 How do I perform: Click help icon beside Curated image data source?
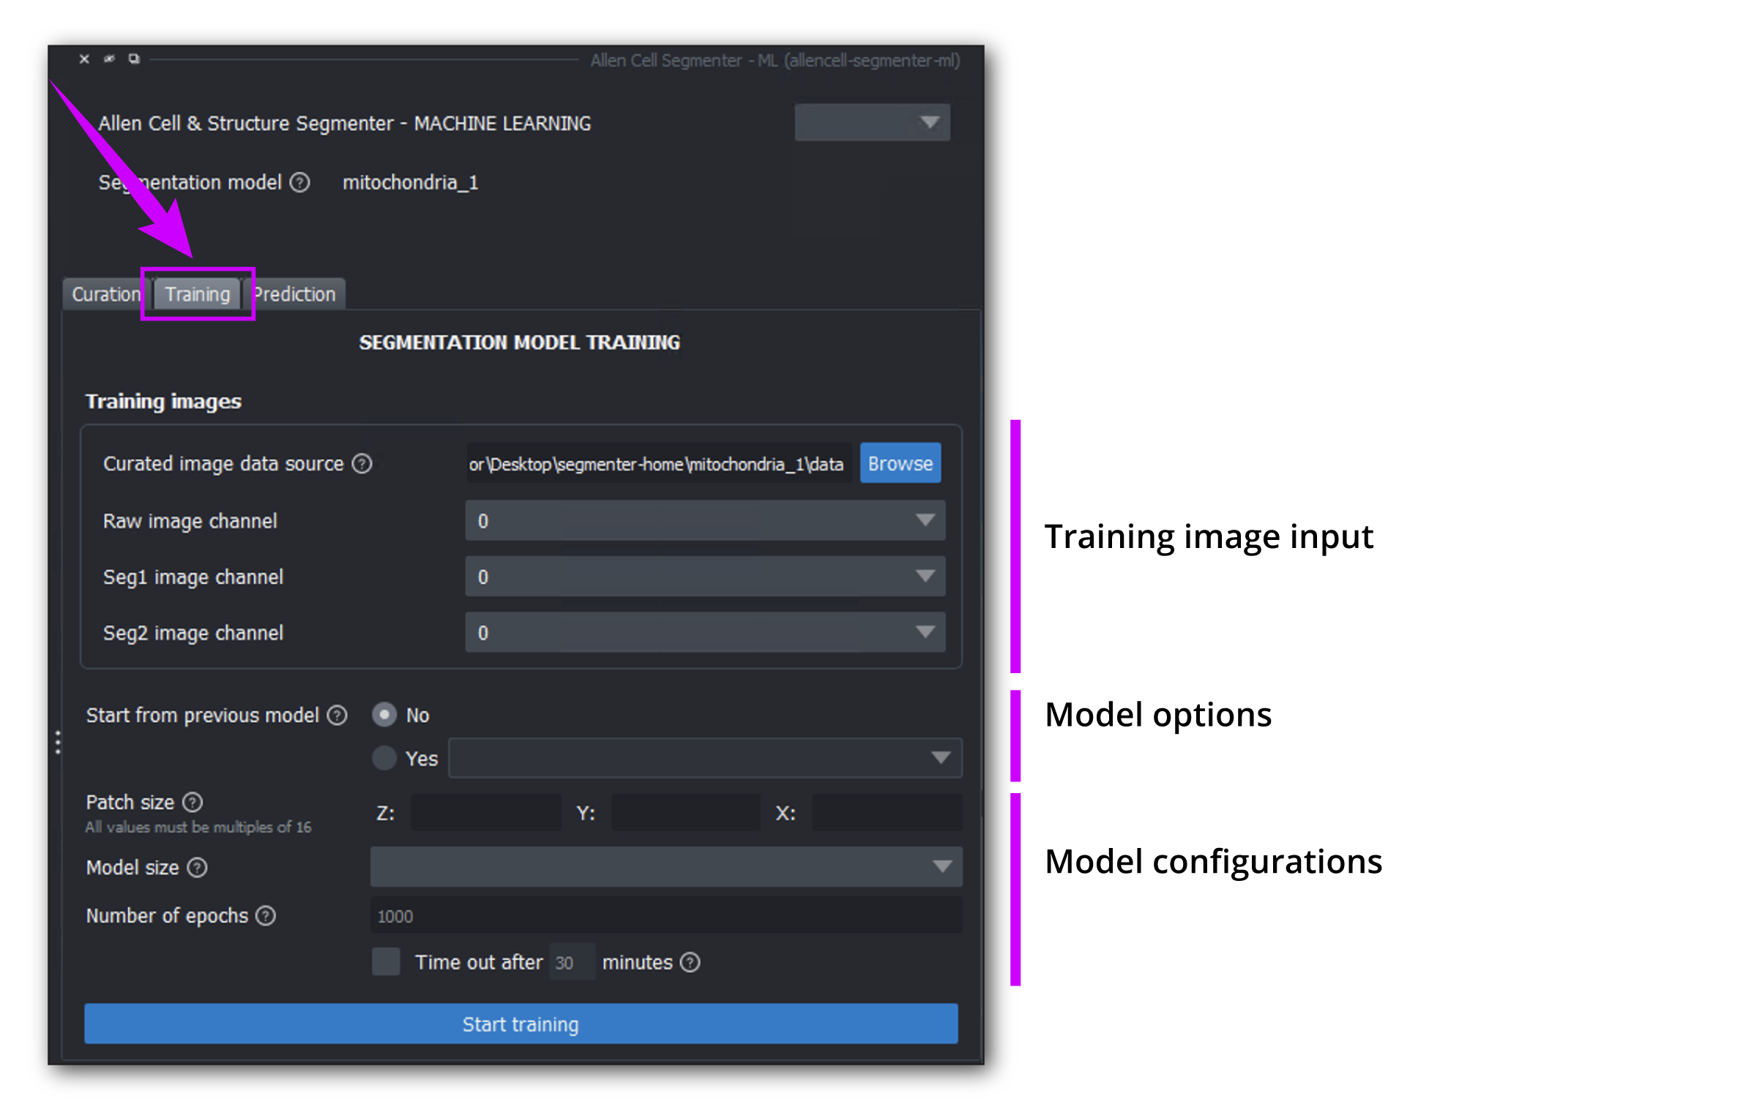coord(362,463)
